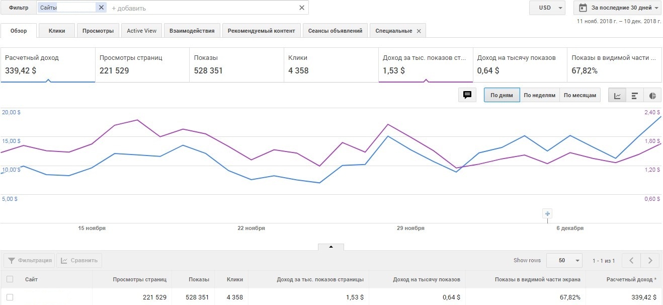Remove the Сайты filter chip
The height and width of the screenshot is (305, 663).
[x=101, y=8]
